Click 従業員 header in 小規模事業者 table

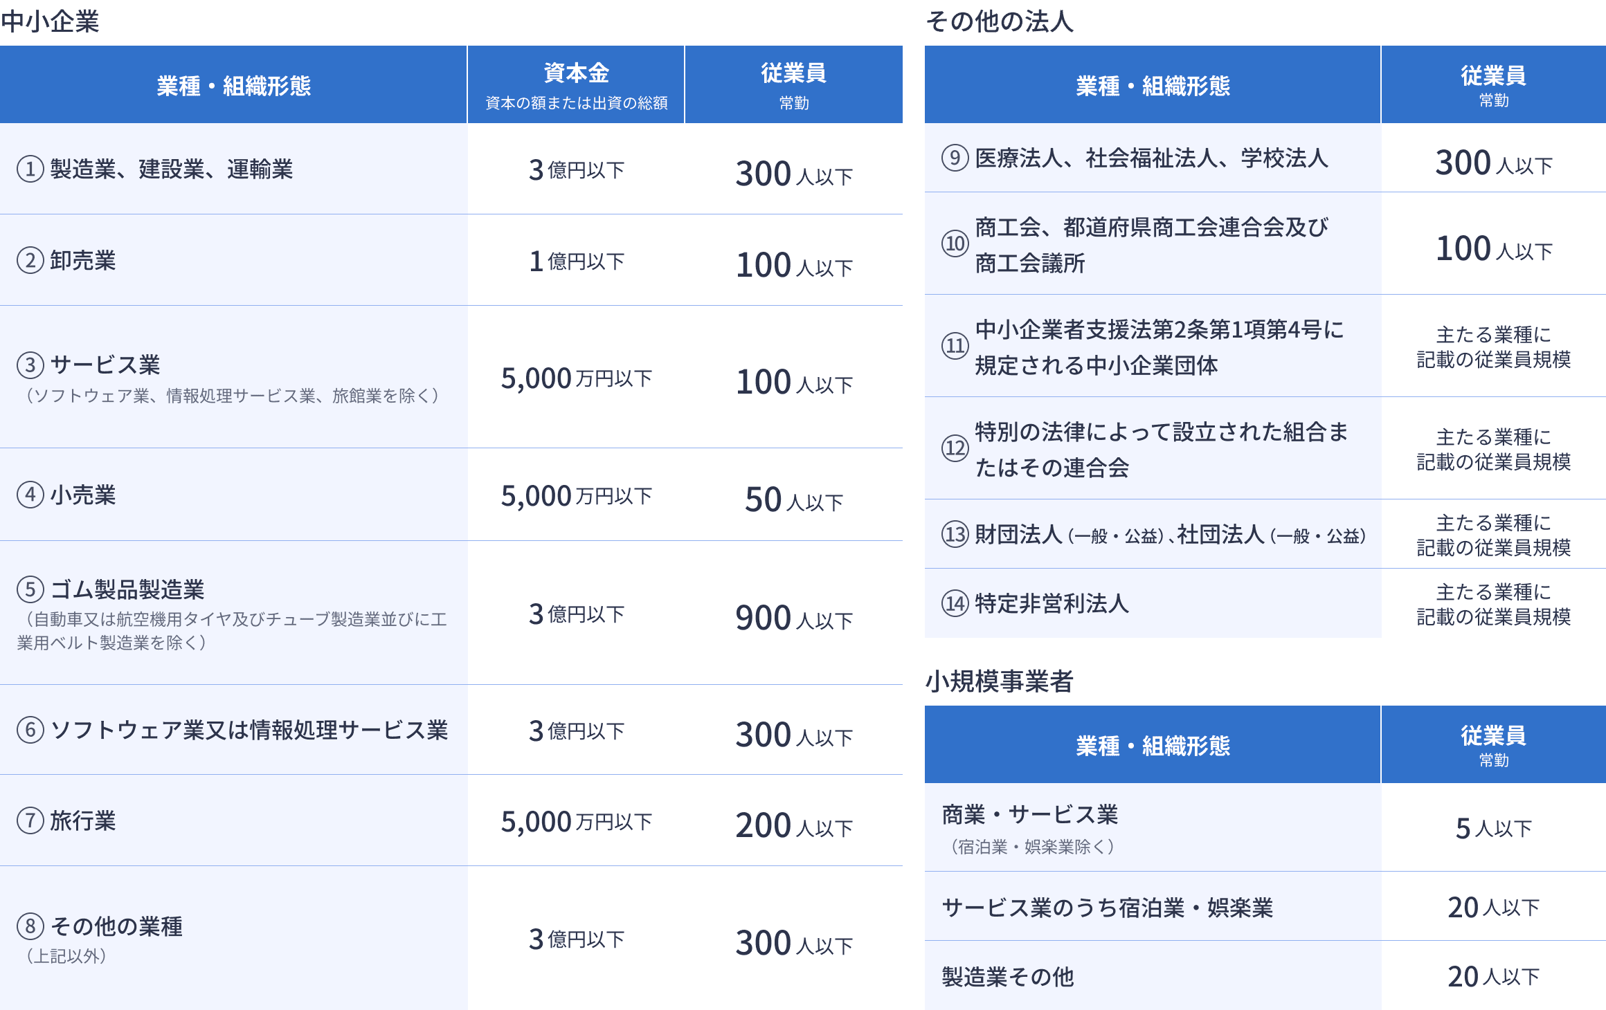point(1494,745)
